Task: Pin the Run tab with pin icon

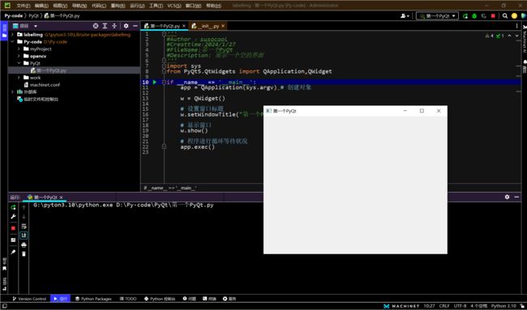Action: tap(13, 252)
